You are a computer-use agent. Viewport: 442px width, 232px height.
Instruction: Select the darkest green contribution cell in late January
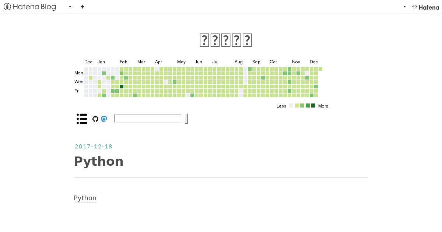[122, 87]
